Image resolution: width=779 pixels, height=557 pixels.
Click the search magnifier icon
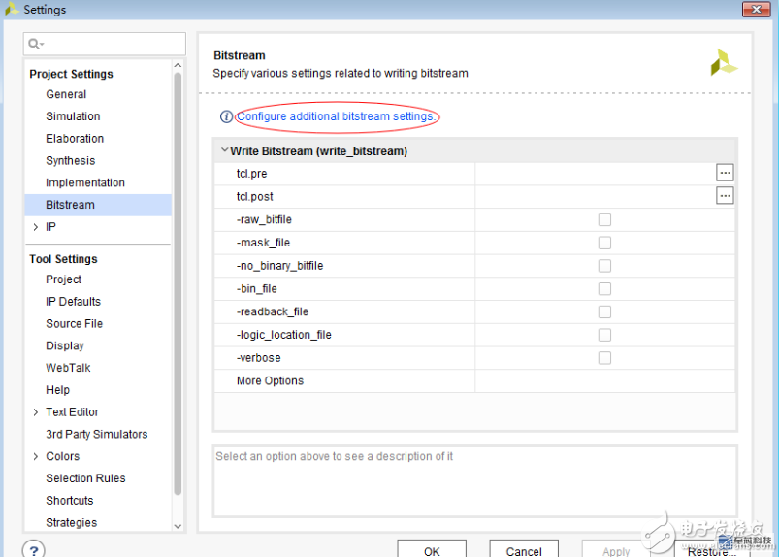coord(33,44)
